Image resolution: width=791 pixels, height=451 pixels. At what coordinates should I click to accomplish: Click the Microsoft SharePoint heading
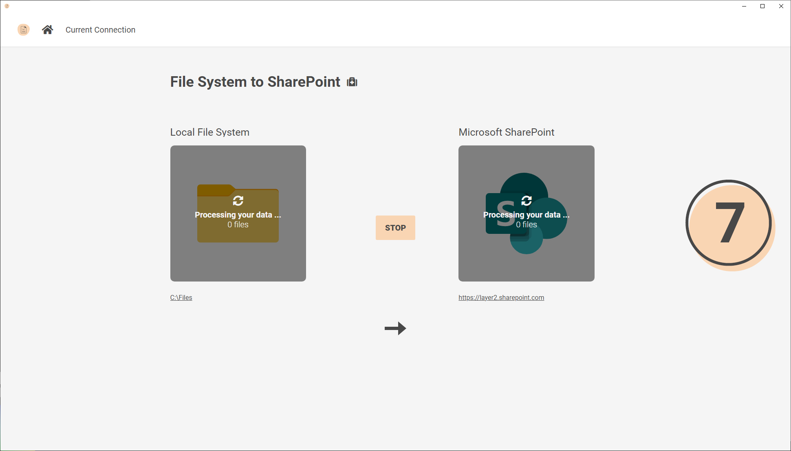pos(506,132)
